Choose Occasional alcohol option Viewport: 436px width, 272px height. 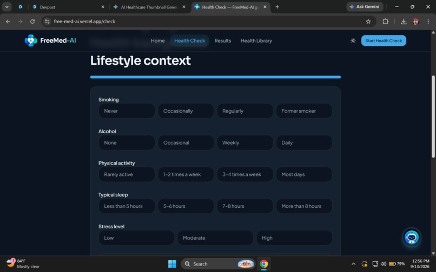[186, 142]
